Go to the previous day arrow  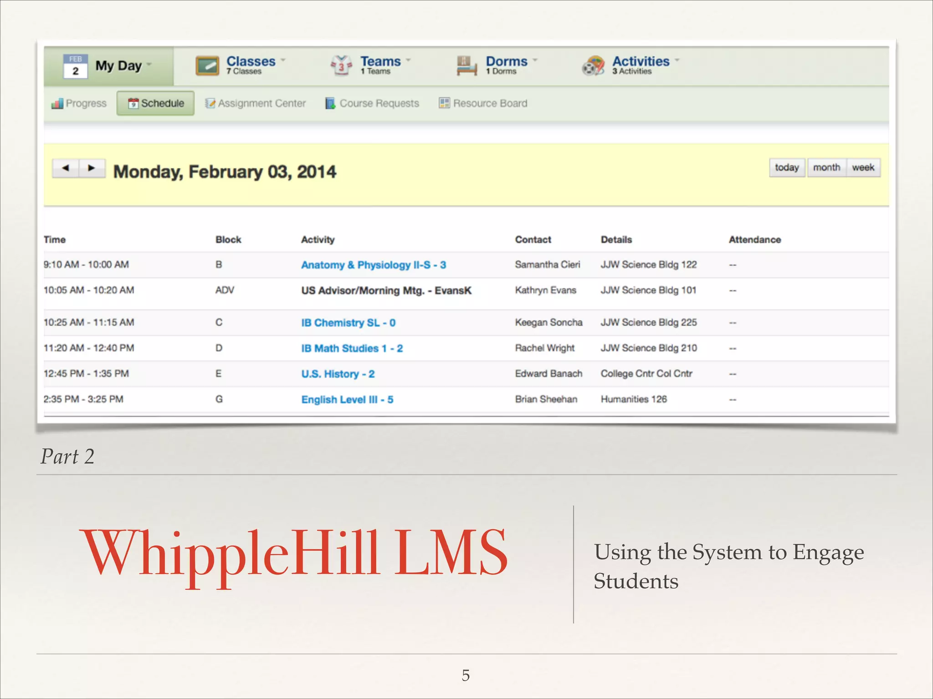pos(66,168)
